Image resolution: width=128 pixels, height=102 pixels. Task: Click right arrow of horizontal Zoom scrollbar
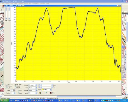point(52,85)
